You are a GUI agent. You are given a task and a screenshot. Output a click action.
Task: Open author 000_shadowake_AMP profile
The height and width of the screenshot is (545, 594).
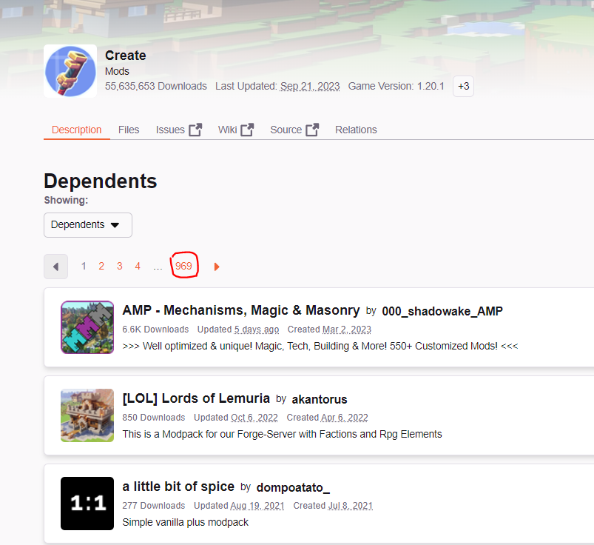pos(442,311)
